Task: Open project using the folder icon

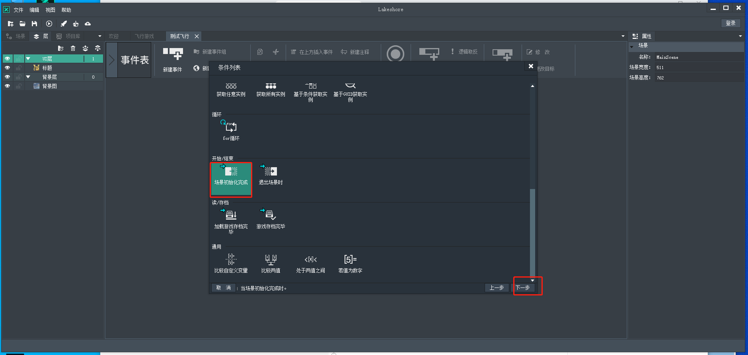Action: click(x=22, y=24)
